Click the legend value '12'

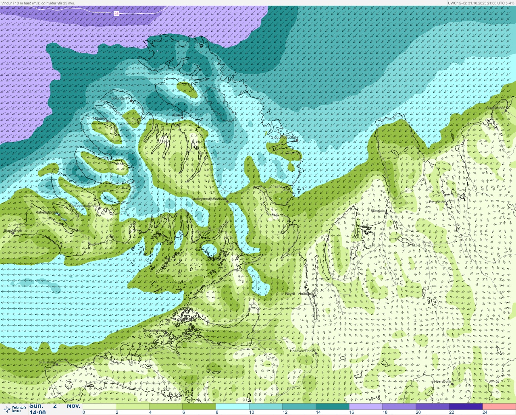pos(285,412)
